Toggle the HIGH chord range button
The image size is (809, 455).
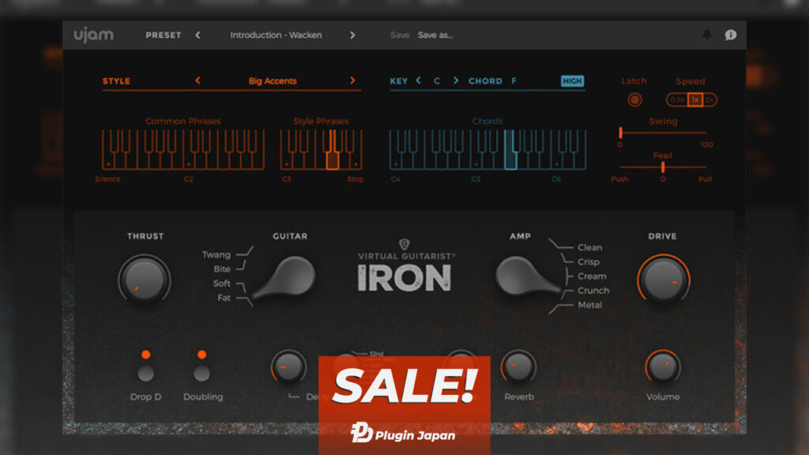point(572,81)
